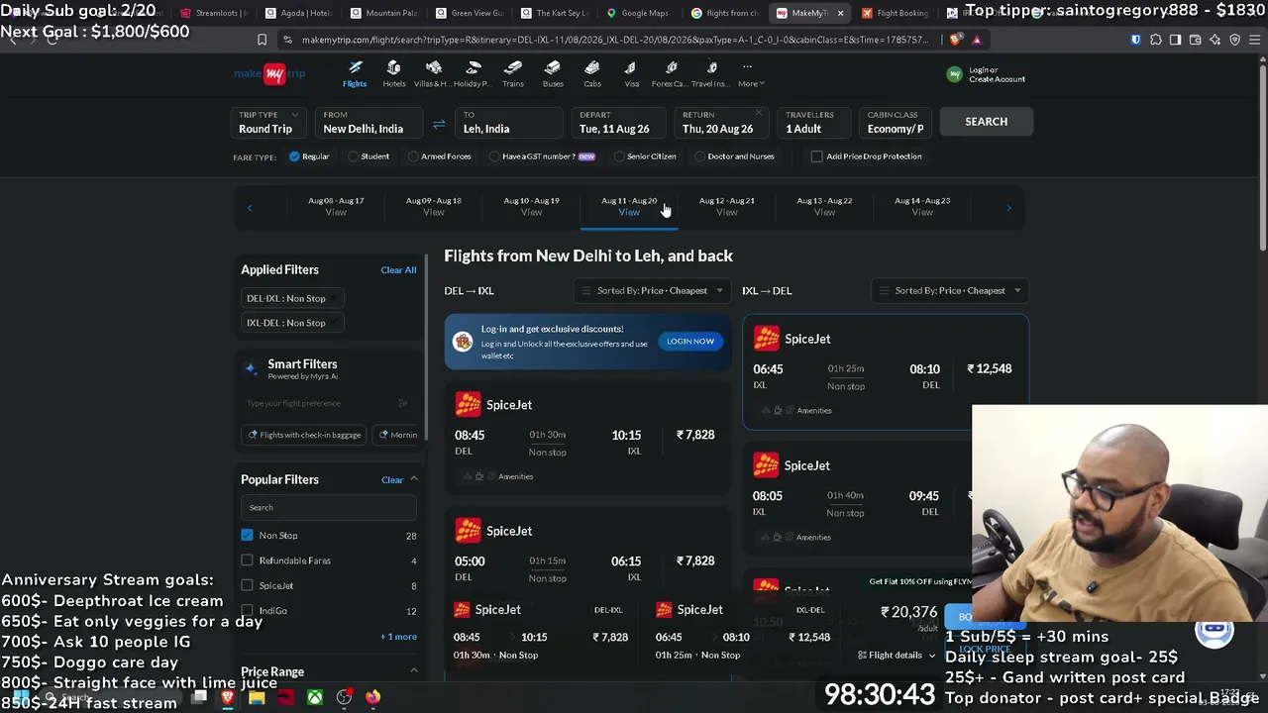Open the Travel Insurance section
Image resolution: width=1268 pixels, height=713 pixels.
click(x=710, y=74)
